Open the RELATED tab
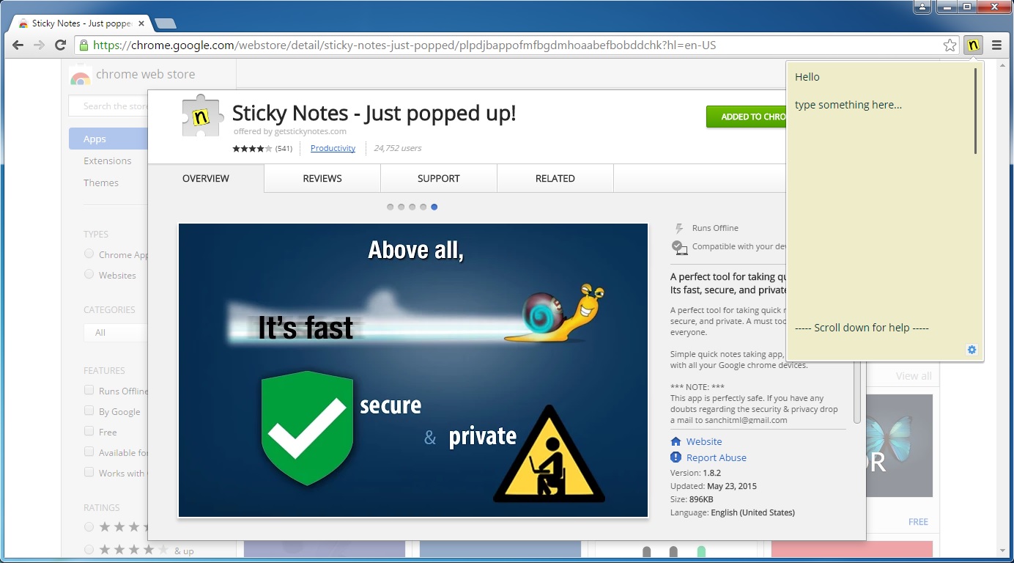The width and height of the screenshot is (1014, 563). pos(555,178)
